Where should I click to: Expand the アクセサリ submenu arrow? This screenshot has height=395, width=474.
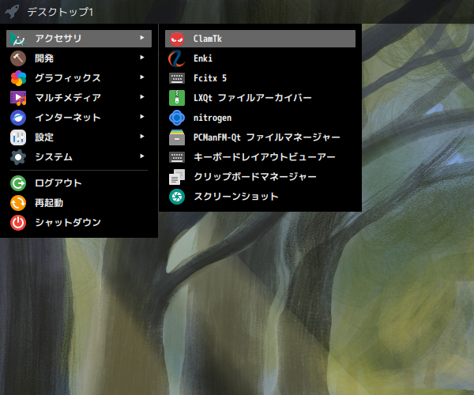point(142,37)
